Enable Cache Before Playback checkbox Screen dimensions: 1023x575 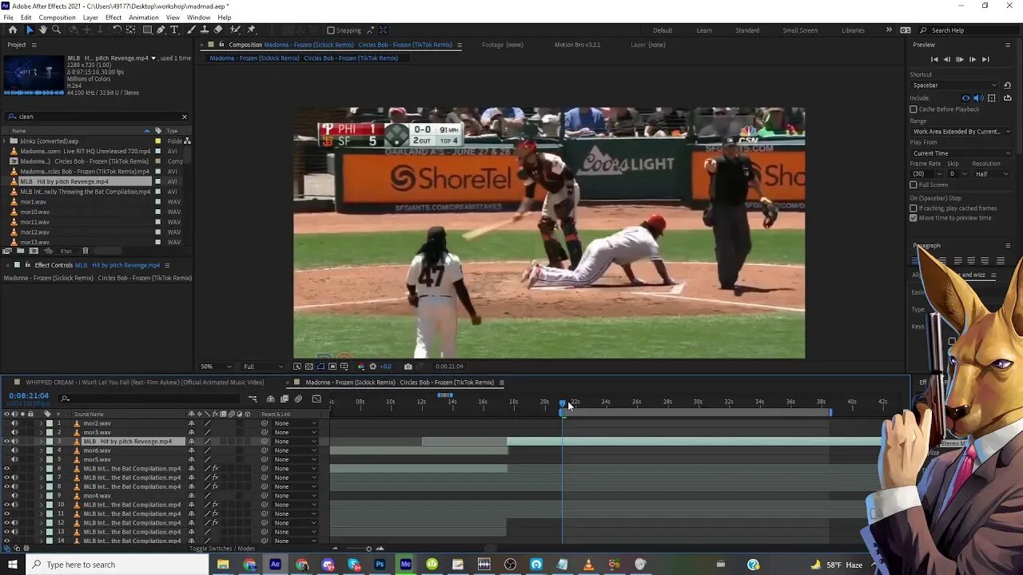[914, 109]
